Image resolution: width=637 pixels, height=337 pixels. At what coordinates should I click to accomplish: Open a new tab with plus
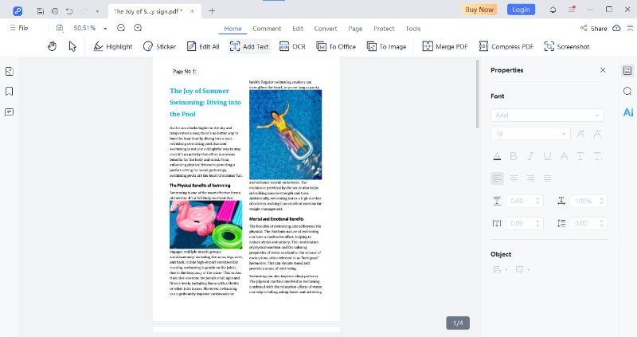(x=212, y=11)
